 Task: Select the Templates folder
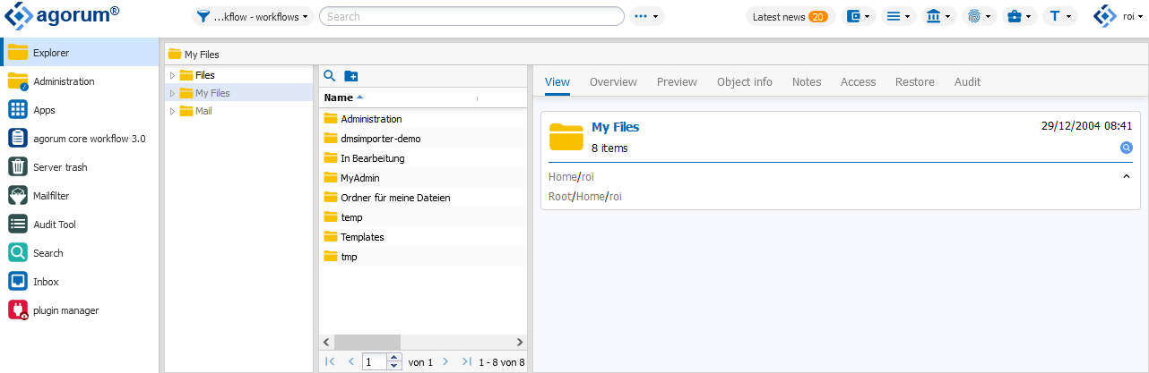(423, 236)
